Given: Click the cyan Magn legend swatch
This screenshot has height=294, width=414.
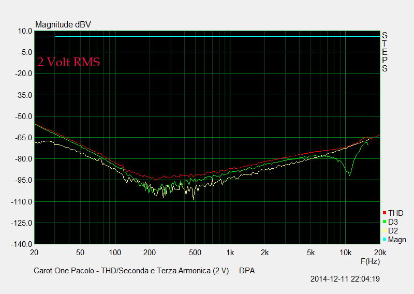Looking at the screenshot, I should click(384, 240).
